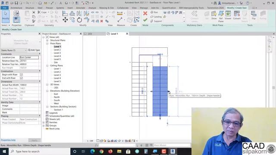Viewport: 276px width, 155px height.
Task: Finish stair edit mode with the green checkmark
Action: [145, 20]
